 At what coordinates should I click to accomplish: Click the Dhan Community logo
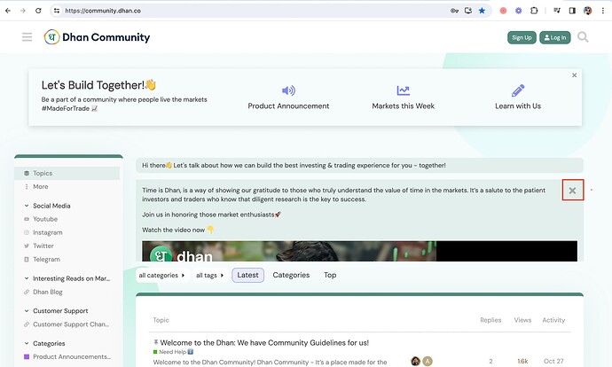tap(97, 37)
